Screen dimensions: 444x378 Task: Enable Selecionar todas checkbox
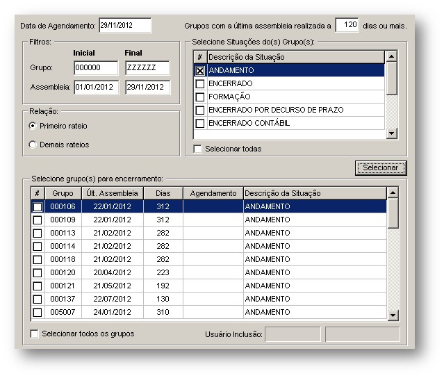197,149
